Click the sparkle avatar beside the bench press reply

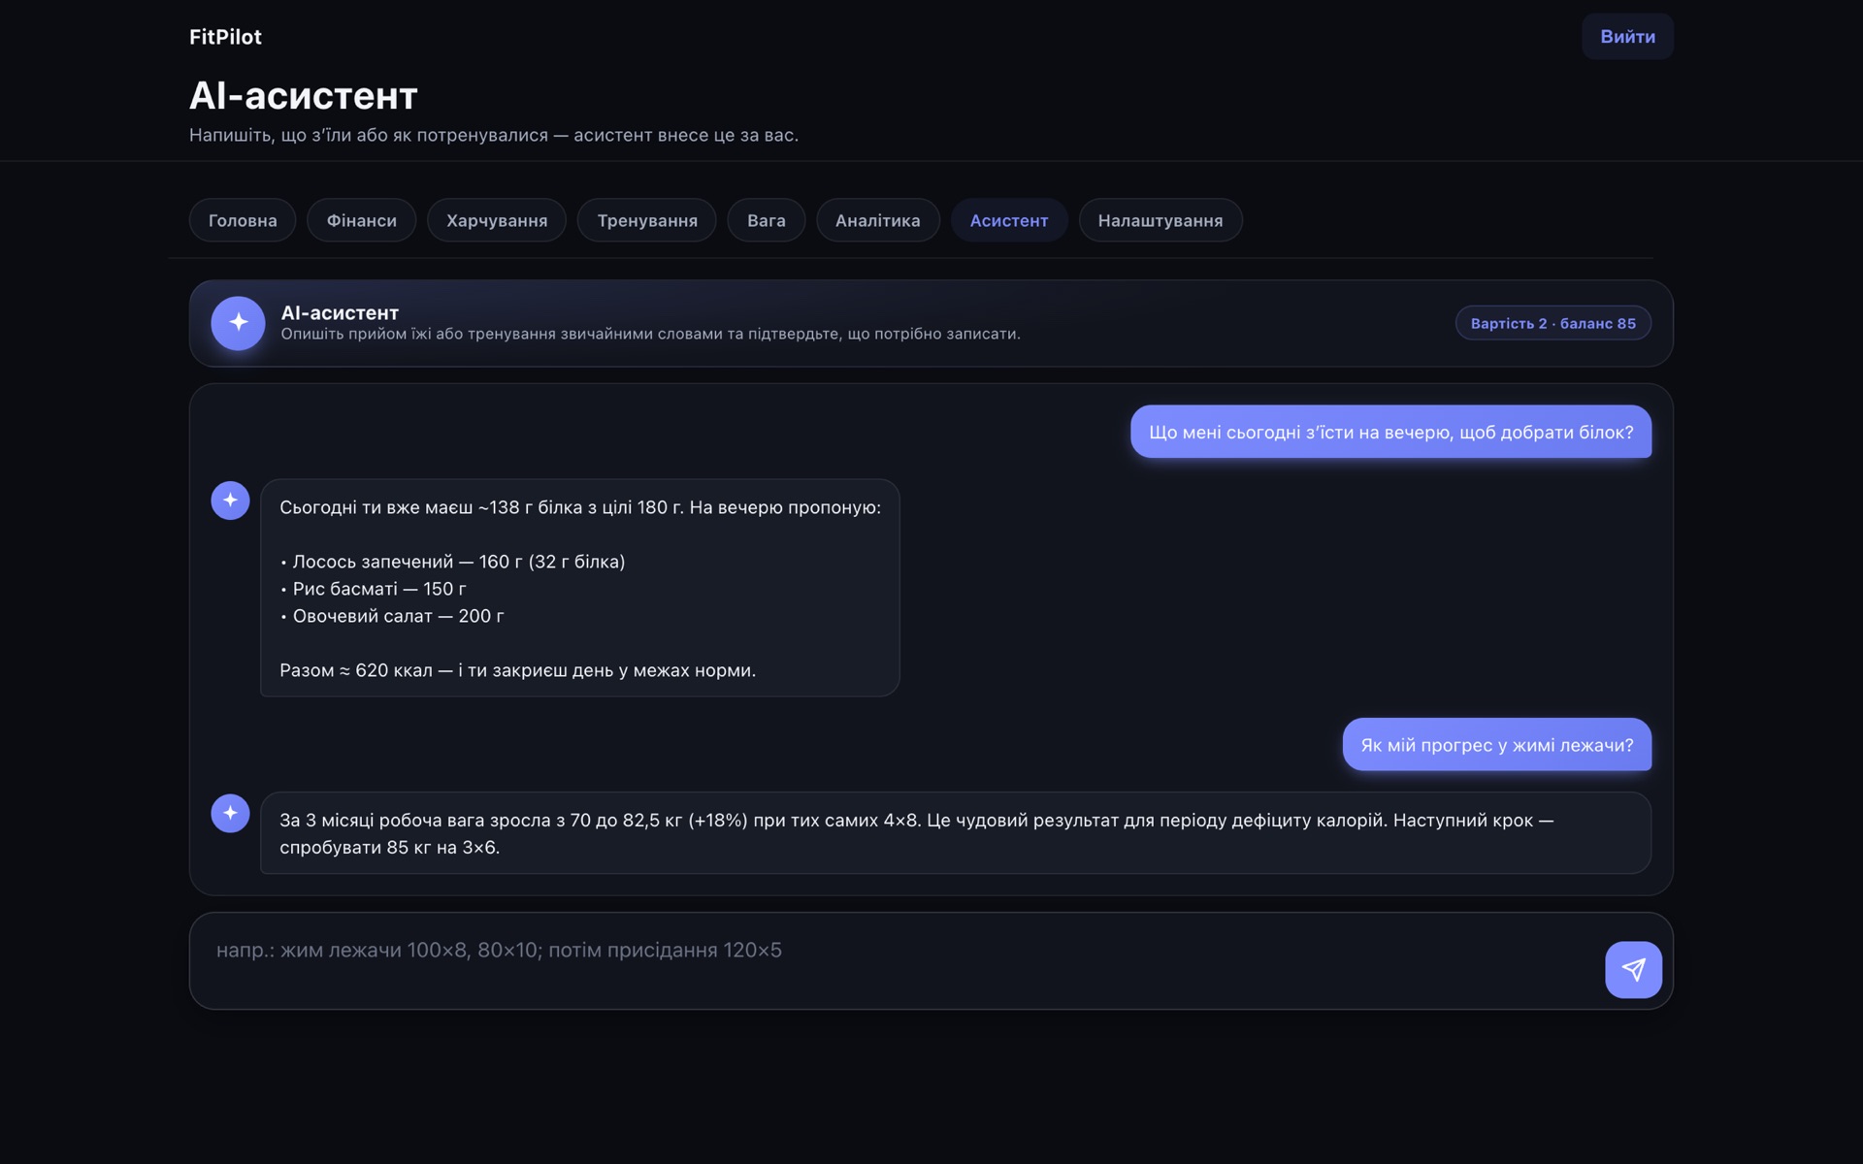pyautogui.click(x=230, y=813)
